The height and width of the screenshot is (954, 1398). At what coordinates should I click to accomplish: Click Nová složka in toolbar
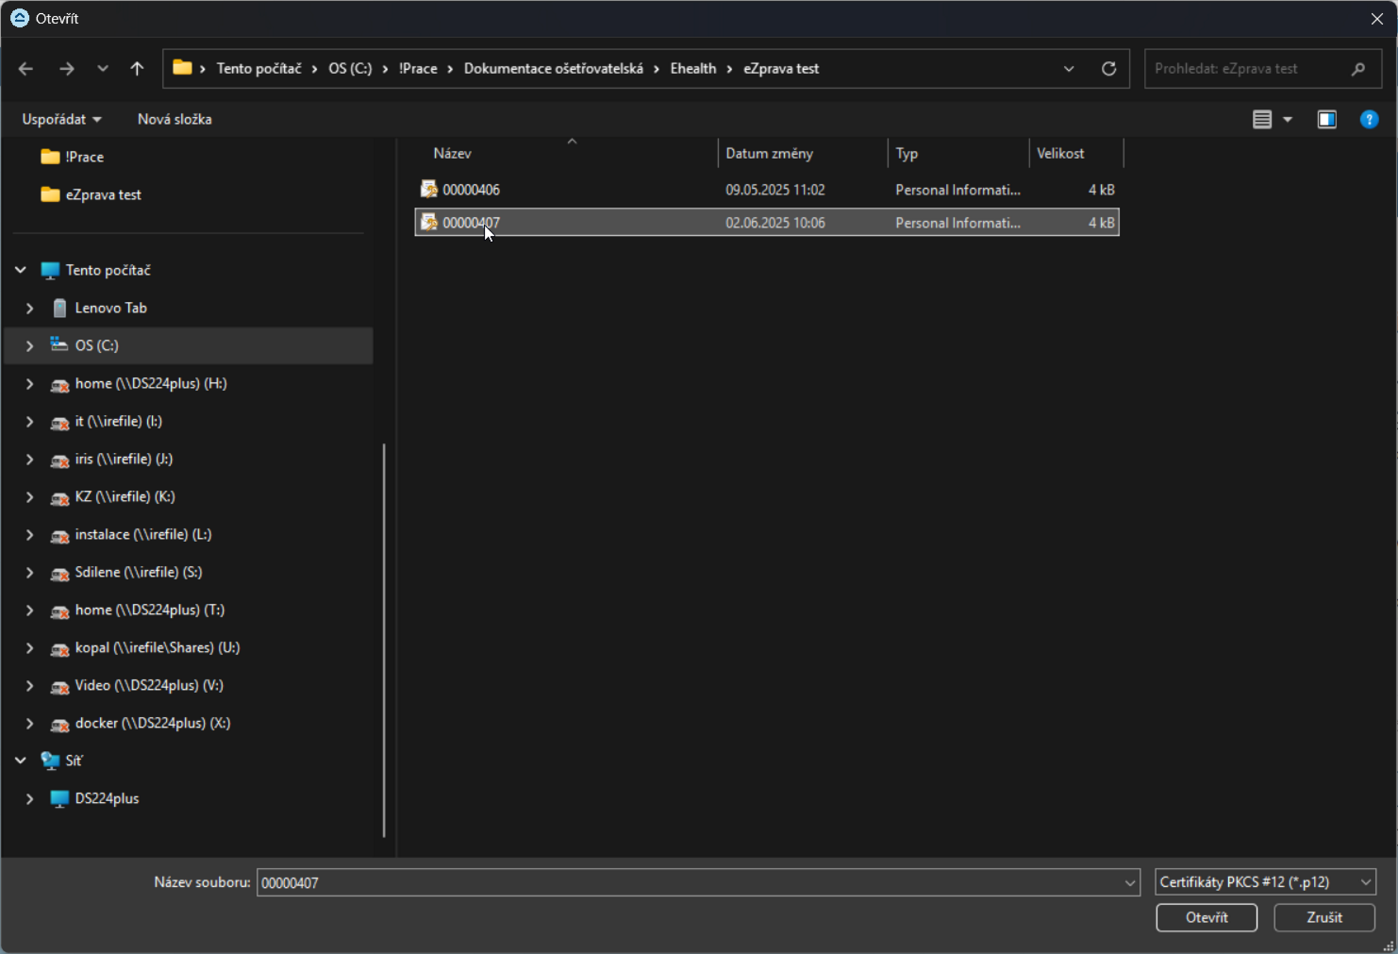(174, 119)
